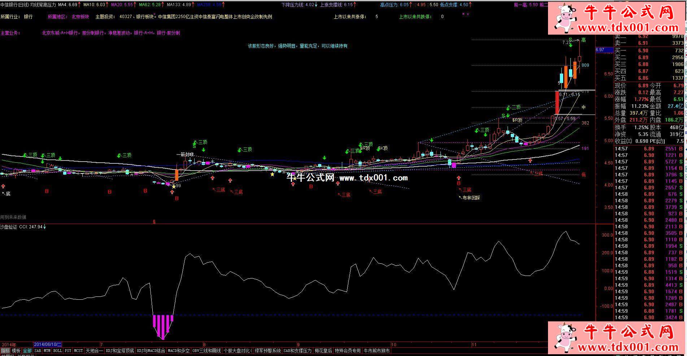Select the 全部 indicator tab
The height and width of the screenshot is (356, 687).
tap(27, 351)
